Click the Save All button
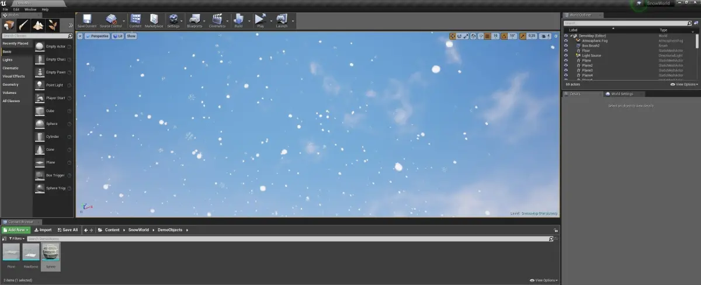Image resolution: width=701 pixels, height=285 pixels. tap(67, 230)
